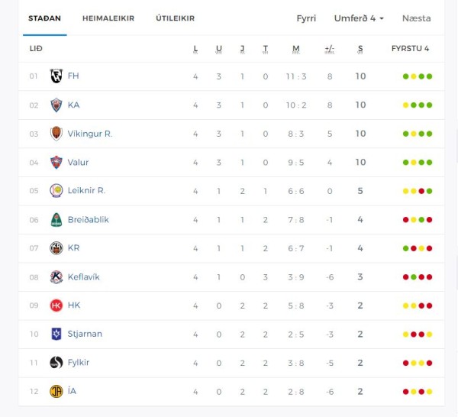Image resolution: width=458 pixels, height=417 pixels.
Task: Select the STAÐAN tab
Action: [45, 18]
